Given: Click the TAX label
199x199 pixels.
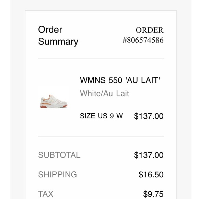Looking at the screenshot, I should pos(46,194).
